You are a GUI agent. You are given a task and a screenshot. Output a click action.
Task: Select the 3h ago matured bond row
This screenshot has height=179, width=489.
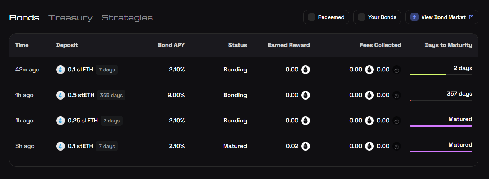(x=244, y=146)
